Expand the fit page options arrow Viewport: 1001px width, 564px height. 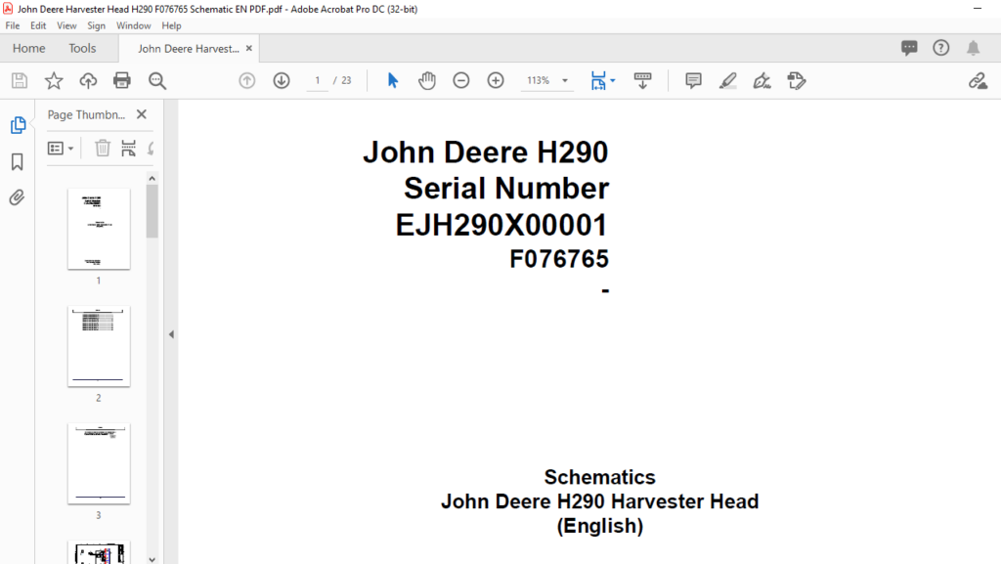613,80
